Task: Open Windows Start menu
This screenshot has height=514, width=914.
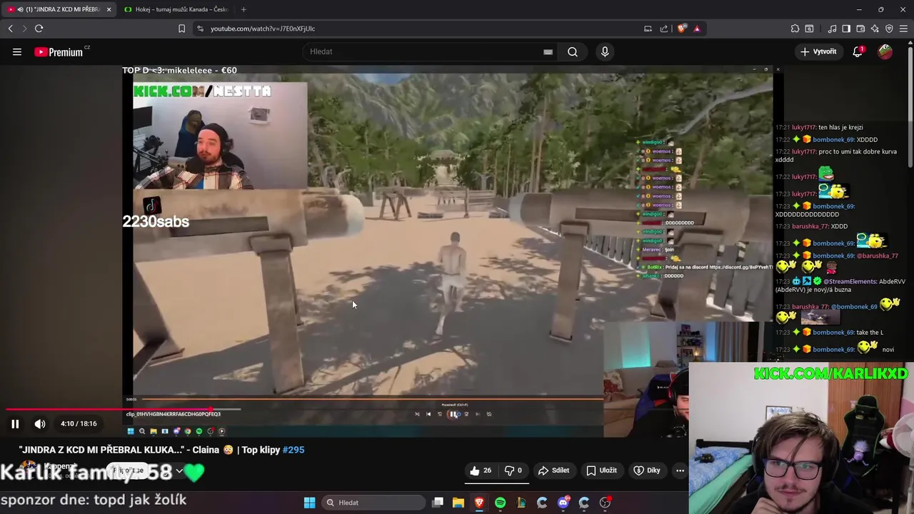Action: (309, 503)
